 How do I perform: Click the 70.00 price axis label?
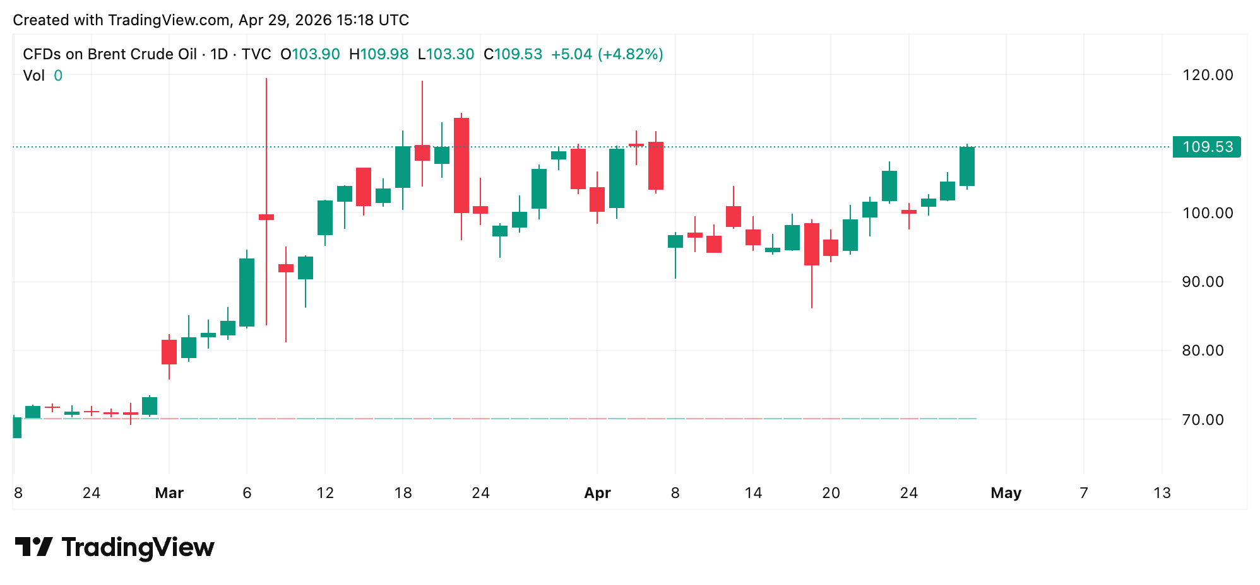click(x=1203, y=420)
